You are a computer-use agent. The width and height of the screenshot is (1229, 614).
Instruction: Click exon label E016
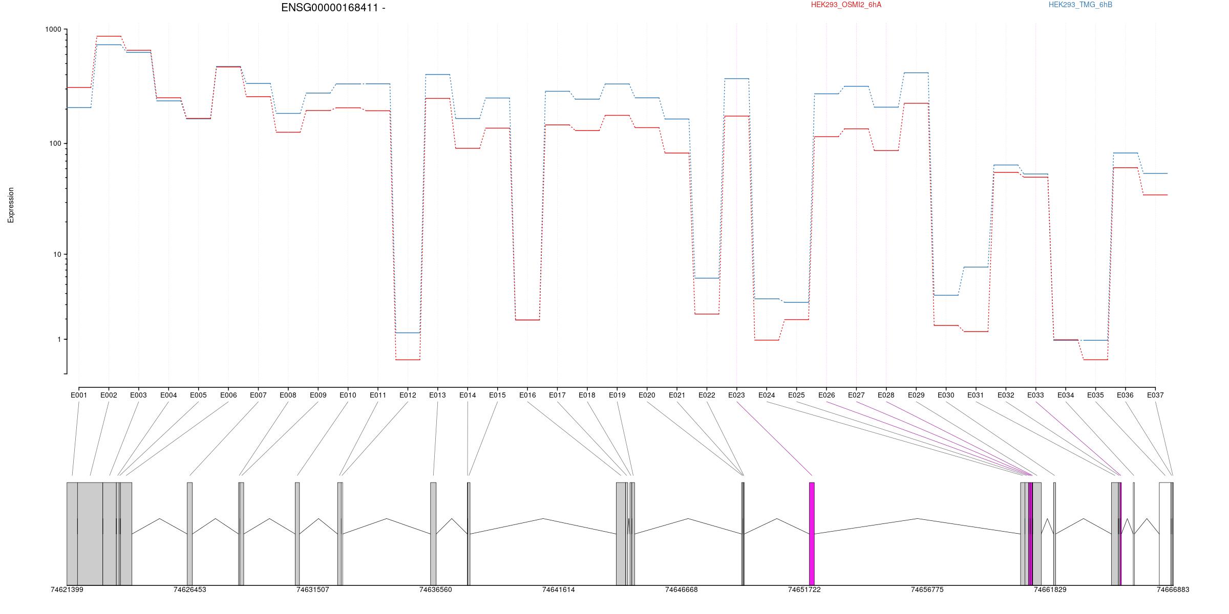527,395
